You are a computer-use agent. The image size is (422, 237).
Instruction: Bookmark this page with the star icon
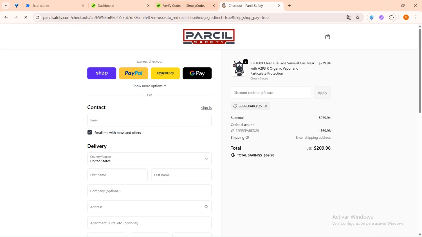[x=358, y=17]
